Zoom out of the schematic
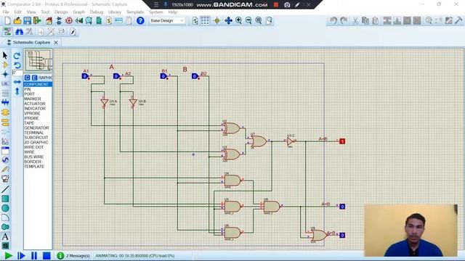 pyautogui.click(x=248, y=21)
